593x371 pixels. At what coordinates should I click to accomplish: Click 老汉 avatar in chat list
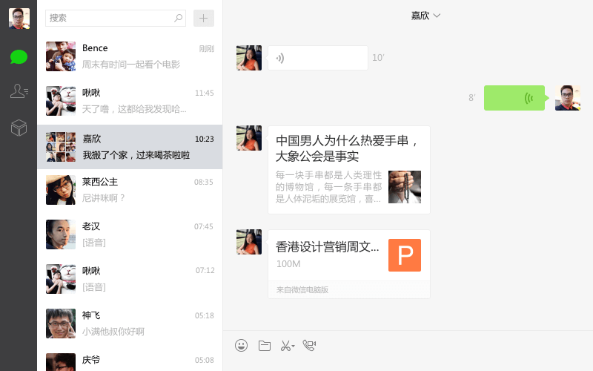[x=61, y=234]
